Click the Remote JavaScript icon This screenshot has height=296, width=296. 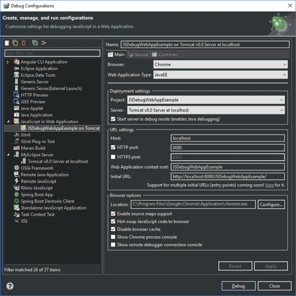click(x=17, y=181)
